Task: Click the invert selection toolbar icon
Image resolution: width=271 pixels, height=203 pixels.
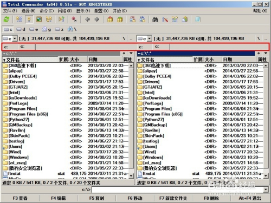Action: coord(61,19)
